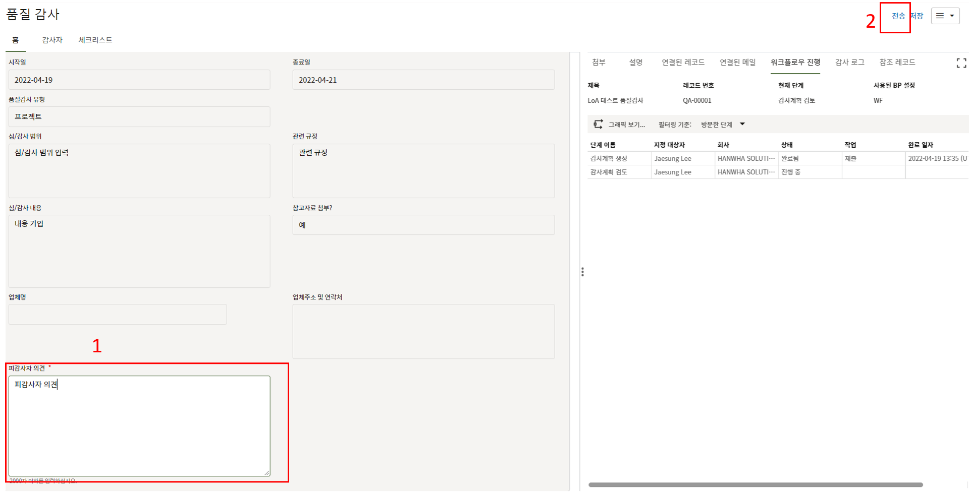Click into the 피감사자 의견 text area
This screenshot has height=494, width=969.
pyautogui.click(x=139, y=426)
